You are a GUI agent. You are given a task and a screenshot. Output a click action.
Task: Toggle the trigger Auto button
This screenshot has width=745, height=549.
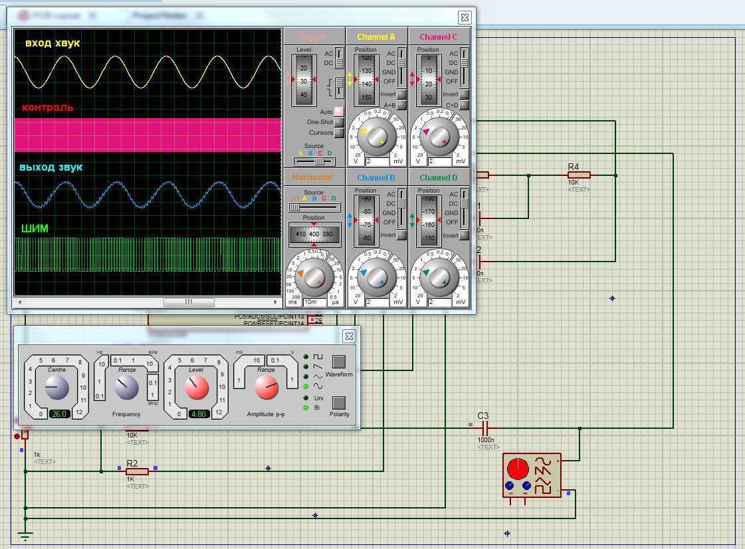[339, 112]
